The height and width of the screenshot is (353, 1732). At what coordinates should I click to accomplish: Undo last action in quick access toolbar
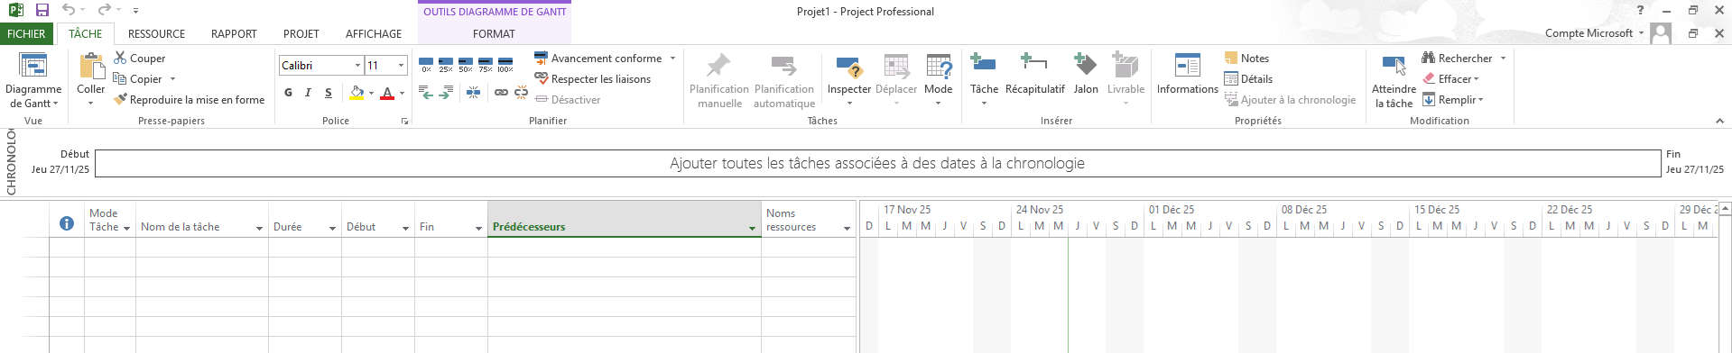pyautogui.click(x=69, y=10)
